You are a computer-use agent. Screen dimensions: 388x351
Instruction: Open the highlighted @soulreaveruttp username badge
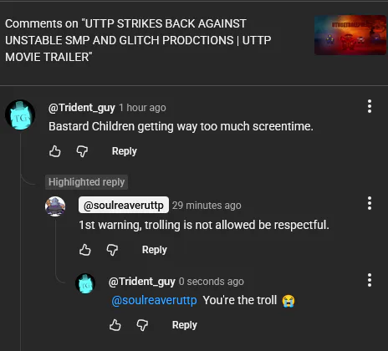click(124, 205)
